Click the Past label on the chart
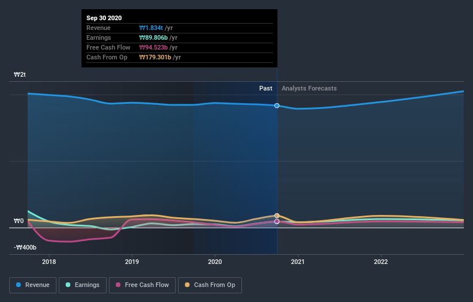 coord(266,88)
